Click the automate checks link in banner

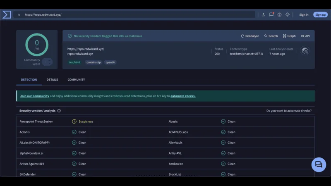click(183, 96)
